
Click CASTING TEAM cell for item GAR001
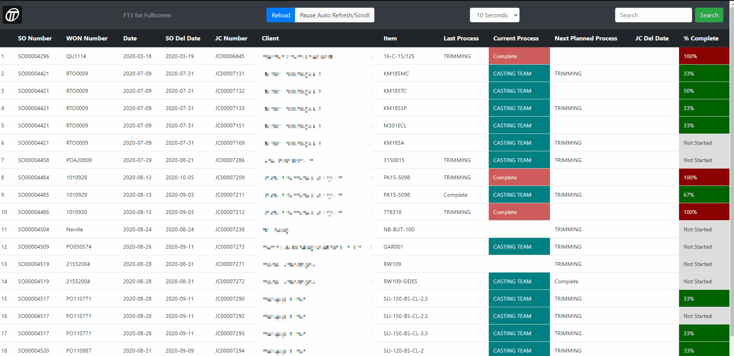(x=519, y=247)
